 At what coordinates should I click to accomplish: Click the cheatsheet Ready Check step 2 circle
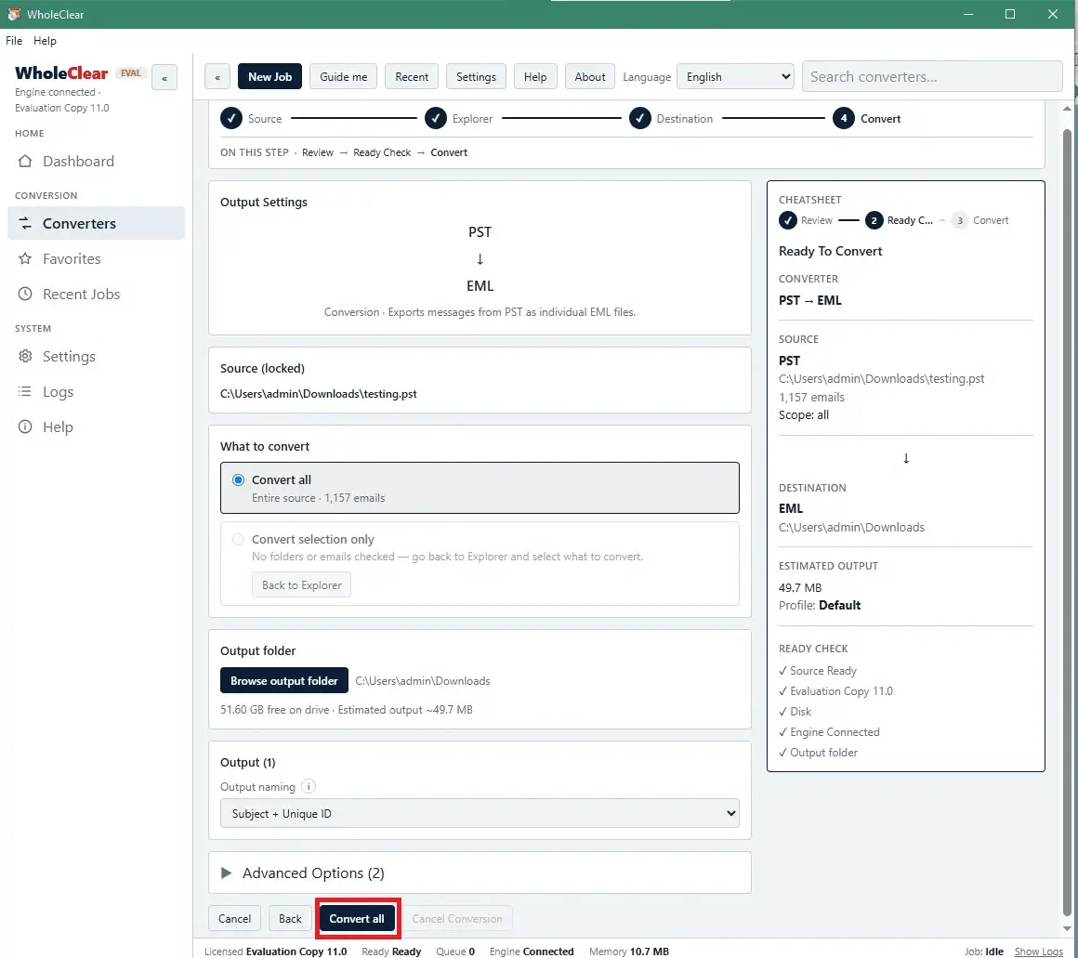tap(874, 220)
